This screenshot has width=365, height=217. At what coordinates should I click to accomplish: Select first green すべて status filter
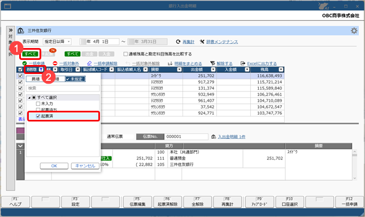tap(31, 54)
